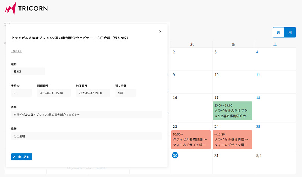The image size is (302, 177).
Task: Click the 開催日時 field 2026-07-17 15:00
Action: click(54, 93)
